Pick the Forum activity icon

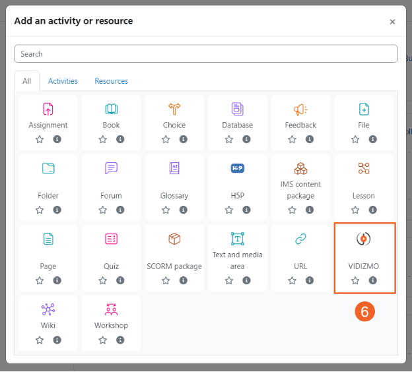pos(111,168)
